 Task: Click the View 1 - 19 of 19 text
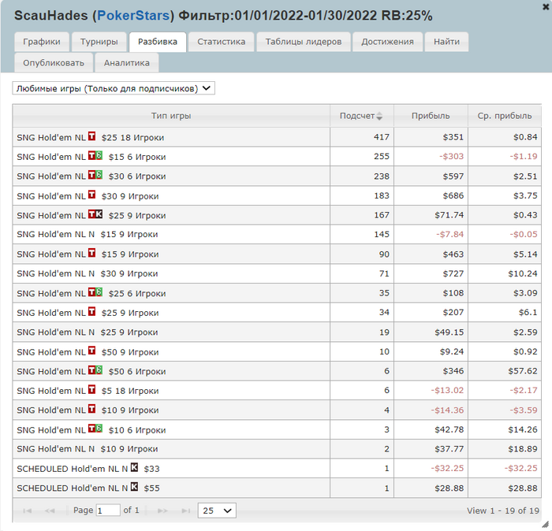point(503,511)
